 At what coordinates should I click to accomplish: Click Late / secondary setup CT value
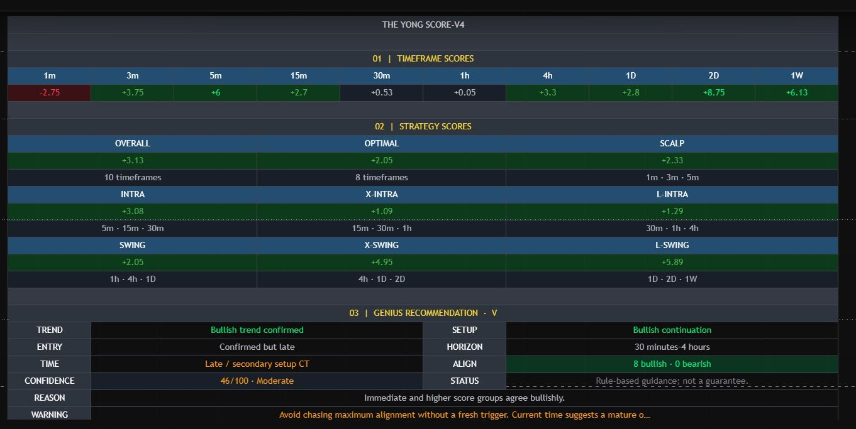(257, 364)
